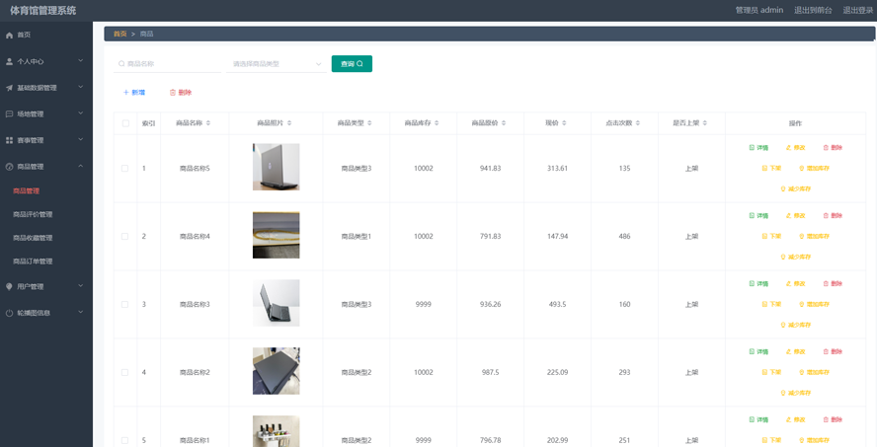Click the compass icon for 商品管理 group
Image resolution: width=877 pixels, height=447 pixels.
coord(9,167)
